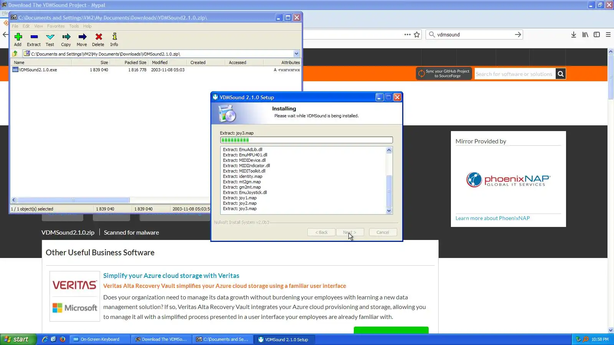The height and width of the screenshot is (345, 614).
Task: Click the 10:58 PM system clock
Action: [600, 339]
